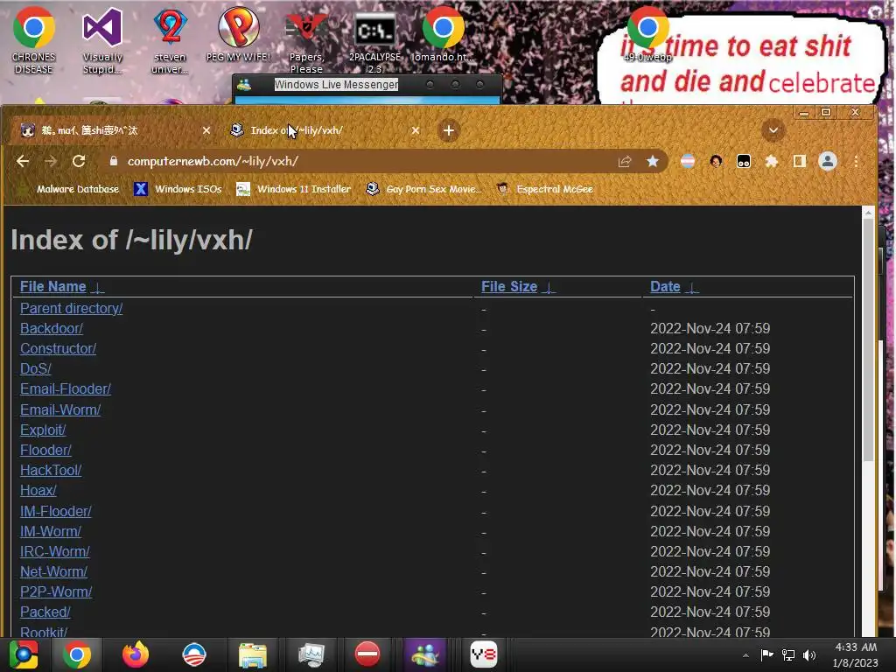This screenshot has width=896, height=672.
Task: Click the round face extension icon
Action: pyautogui.click(x=716, y=162)
